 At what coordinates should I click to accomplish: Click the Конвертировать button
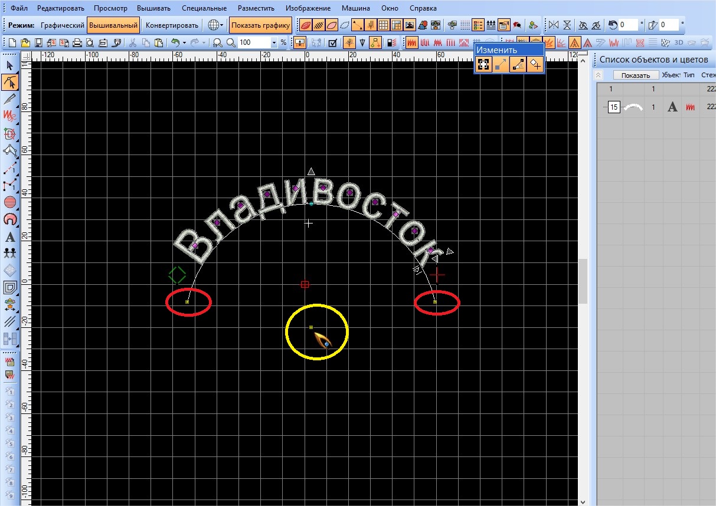[172, 25]
